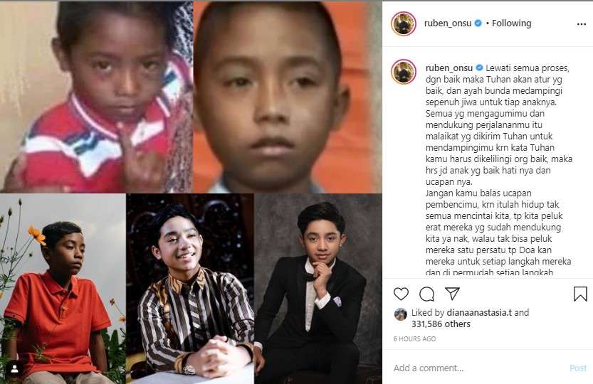Click ruben_onsu avatar beside the caption
Viewport: 593px width, 384px height.
pyautogui.click(x=404, y=71)
